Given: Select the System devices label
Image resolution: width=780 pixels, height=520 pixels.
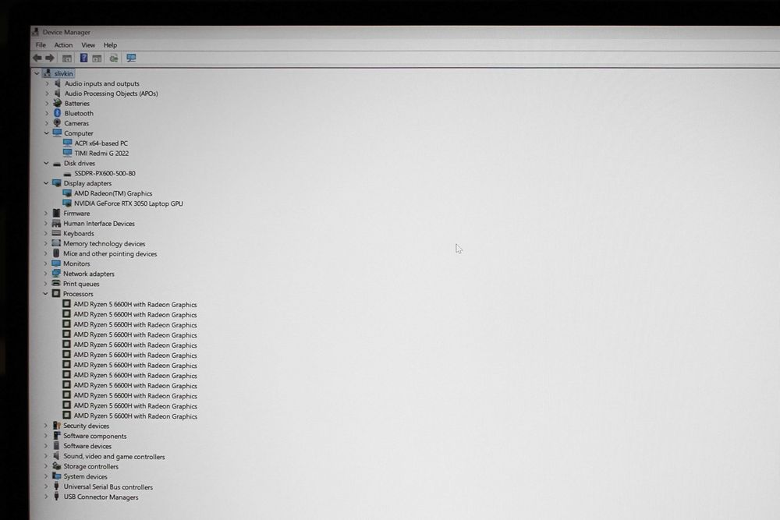Looking at the screenshot, I should click(85, 476).
